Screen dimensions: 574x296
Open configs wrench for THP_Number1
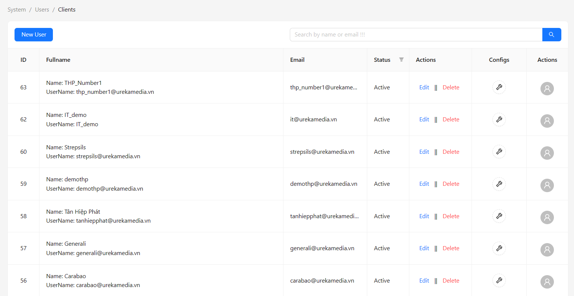499,87
